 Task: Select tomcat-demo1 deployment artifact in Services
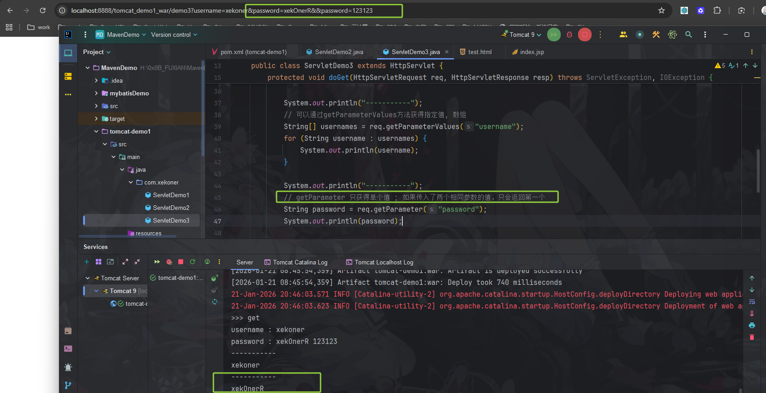(177, 278)
